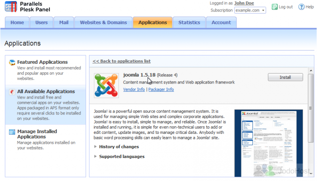
Task: Click the Log out icon
Action: pyautogui.click(x=274, y=7)
